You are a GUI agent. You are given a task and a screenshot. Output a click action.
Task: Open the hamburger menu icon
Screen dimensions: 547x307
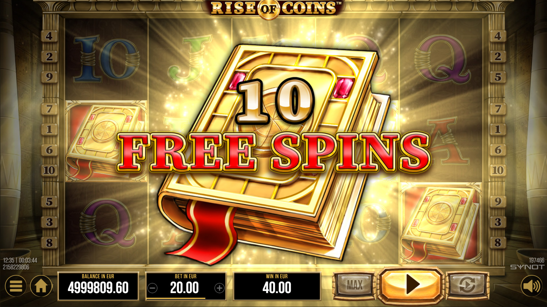pos(15,286)
